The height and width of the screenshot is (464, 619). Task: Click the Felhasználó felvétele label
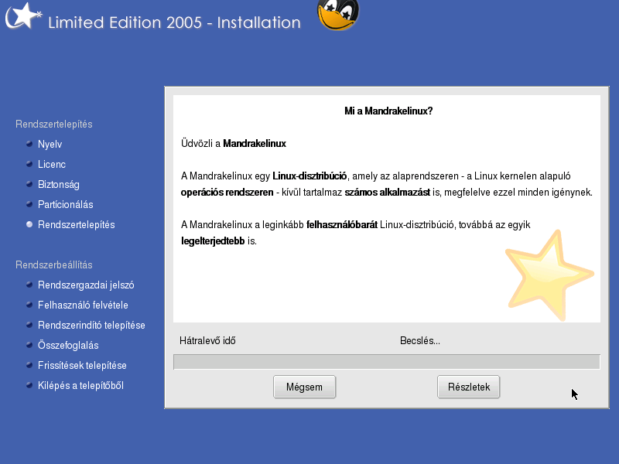pyautogui.click(x=83, y=305)
